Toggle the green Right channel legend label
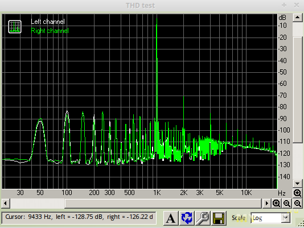The height and width of the screenshot is (228, 304). click(x=50, y=31)
